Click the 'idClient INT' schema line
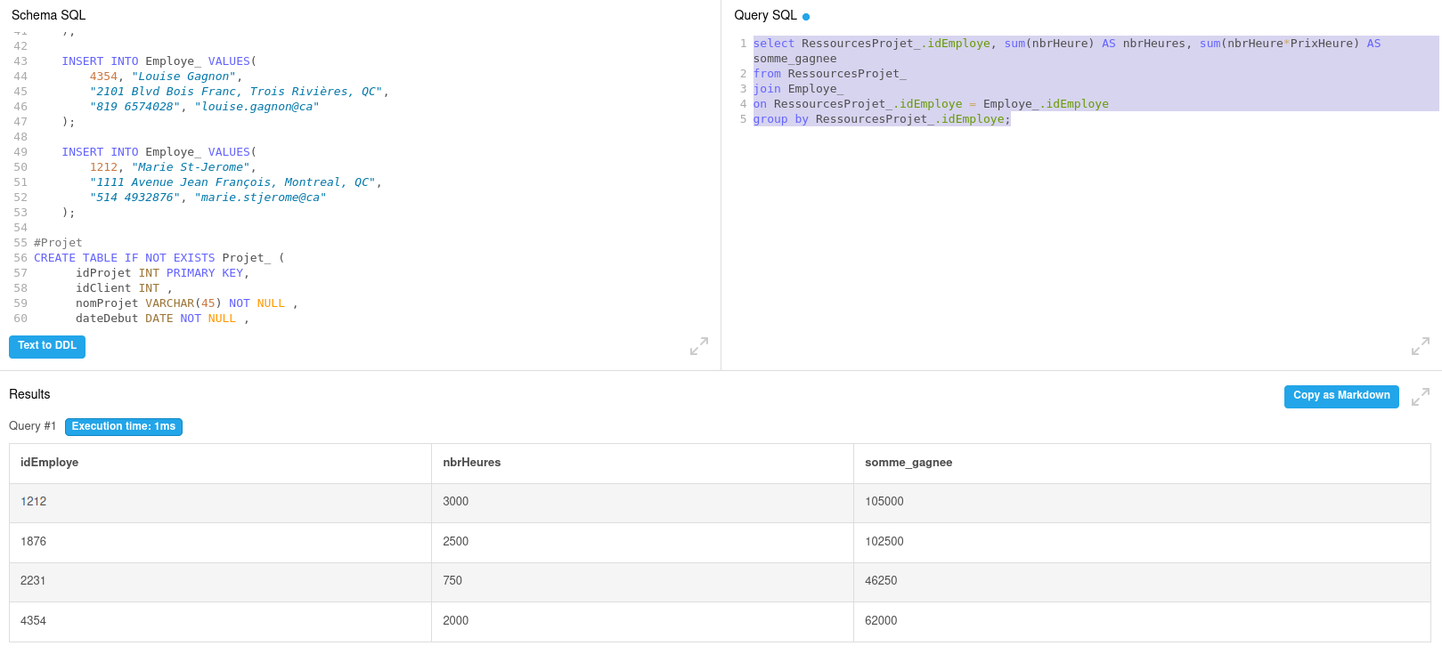Image resolution: width=1442 pixels, height=654 pixels. click(124, 288)
